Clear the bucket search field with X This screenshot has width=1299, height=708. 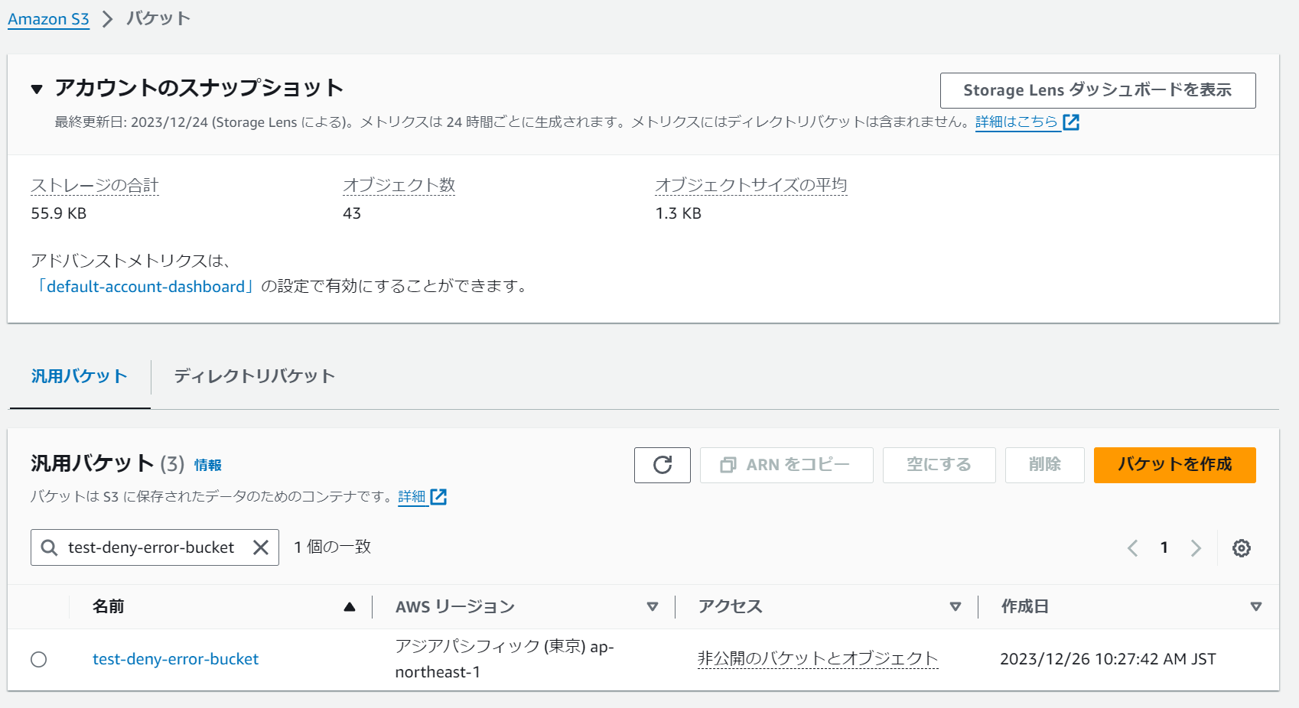coord(261,547)
